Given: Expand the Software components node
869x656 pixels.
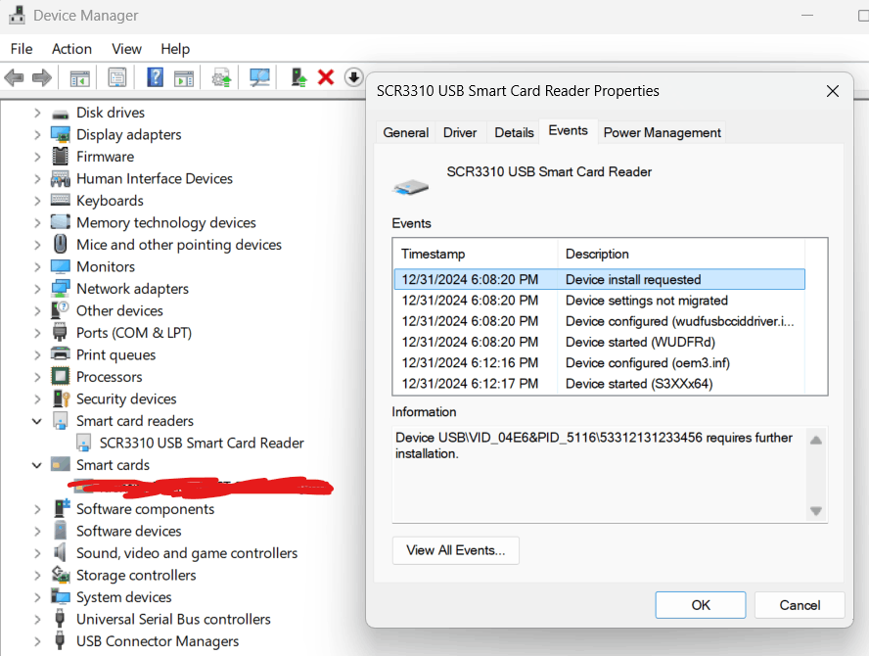Looking at the screenshot, I should click(37, 509).
